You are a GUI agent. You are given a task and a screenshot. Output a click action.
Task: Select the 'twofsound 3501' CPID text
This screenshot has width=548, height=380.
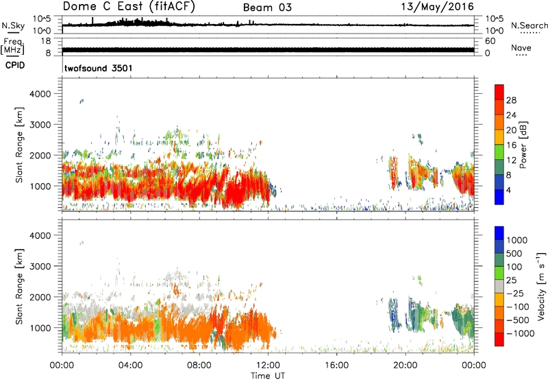(99, 68)
